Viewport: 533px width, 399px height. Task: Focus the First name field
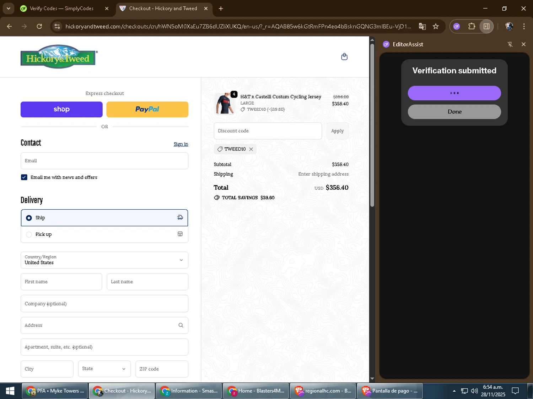[x=61, y=282]
